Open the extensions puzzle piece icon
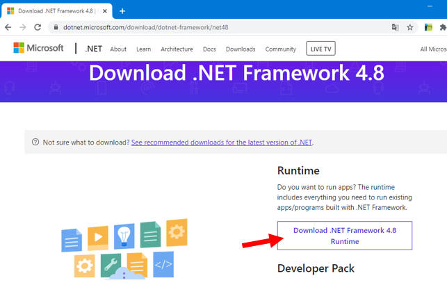The image size is (447, 301). click(443, 27)
